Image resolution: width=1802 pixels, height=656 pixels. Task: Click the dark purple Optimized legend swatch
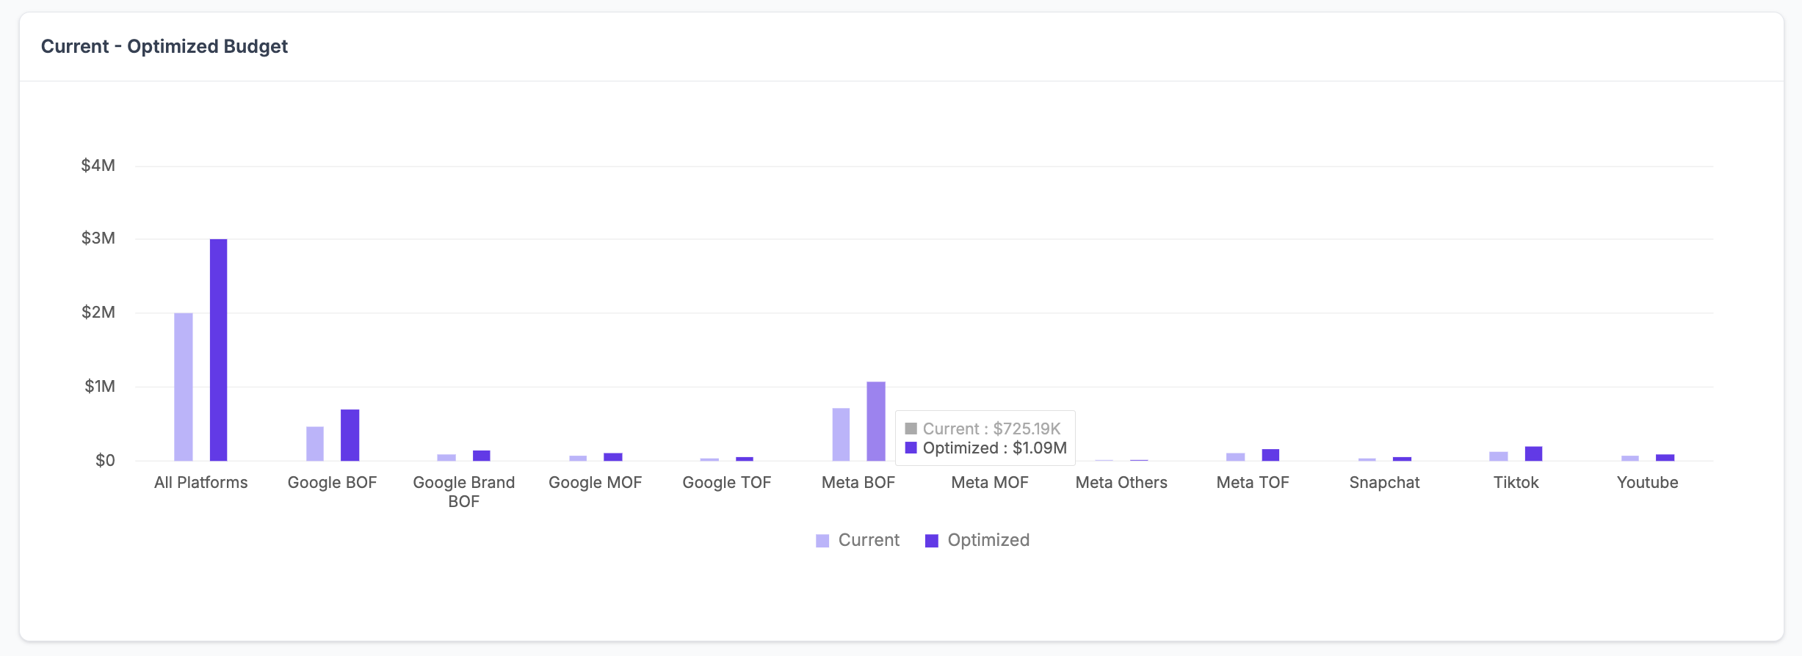(x=932, y=541)
